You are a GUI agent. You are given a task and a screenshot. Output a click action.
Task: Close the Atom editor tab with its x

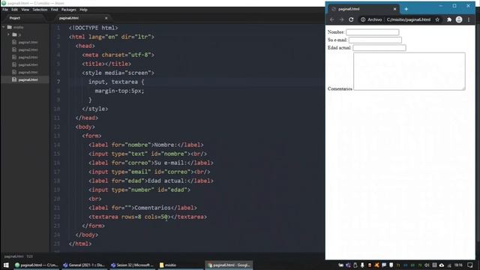click(x=106, y=18)
